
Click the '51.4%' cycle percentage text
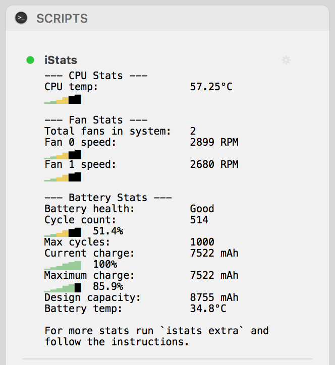point(108,231)
